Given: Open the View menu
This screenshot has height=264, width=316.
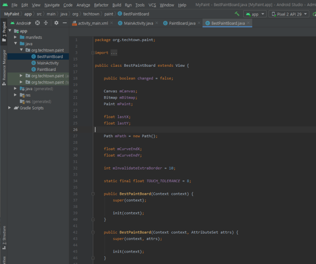Looking at the screenshot, I should pyautogui.click(x=36, y=5).
